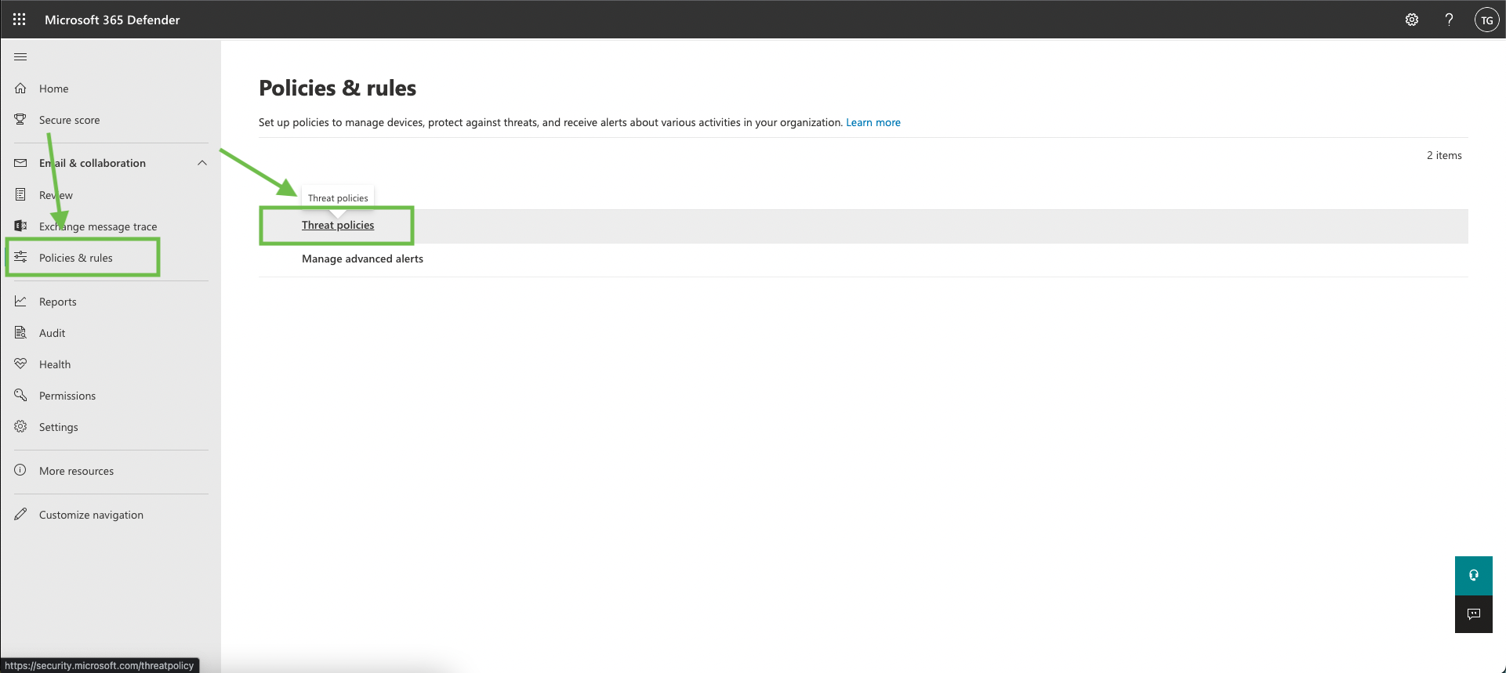Click the Reports chart icon
The height and width of the screenshot is (673, 1506).
(x=20, y=301)
